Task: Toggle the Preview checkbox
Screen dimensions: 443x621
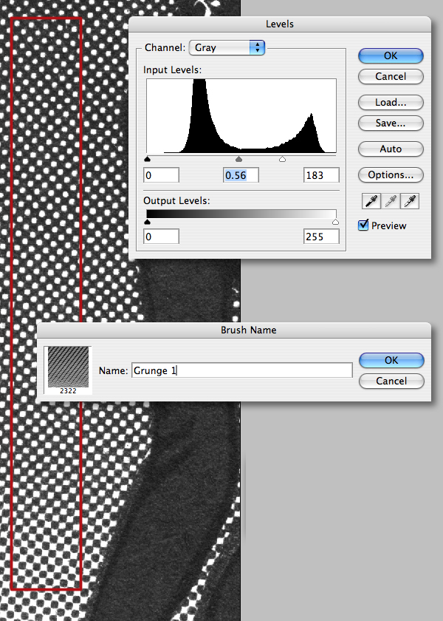Action: tap(363, 225)
